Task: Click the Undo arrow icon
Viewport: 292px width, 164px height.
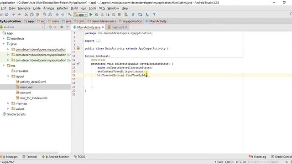Action: 14,15
